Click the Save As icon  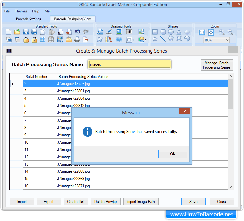pos(34,32)
